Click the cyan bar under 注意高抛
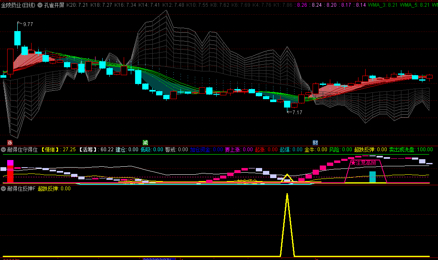Screen dimensions: 438x260 click(x=373, y=177)
